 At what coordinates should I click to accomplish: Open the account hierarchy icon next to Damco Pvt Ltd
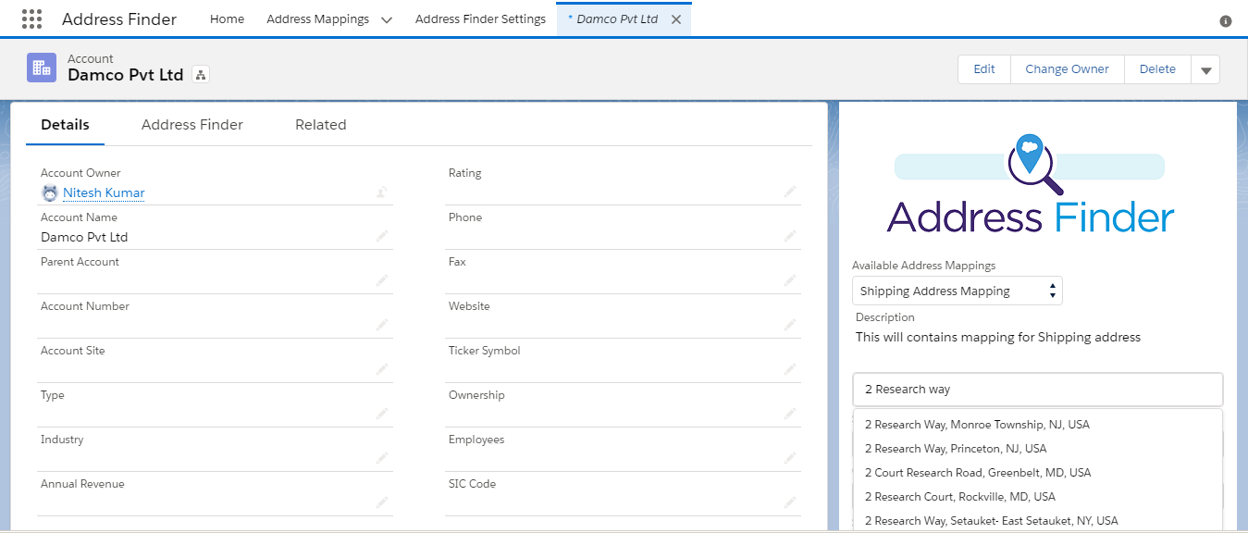[x=200, y=74]
